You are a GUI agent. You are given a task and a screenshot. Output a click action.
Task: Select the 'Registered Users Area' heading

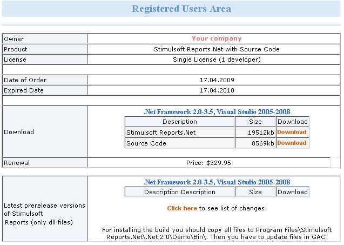(x=181, y=9)
